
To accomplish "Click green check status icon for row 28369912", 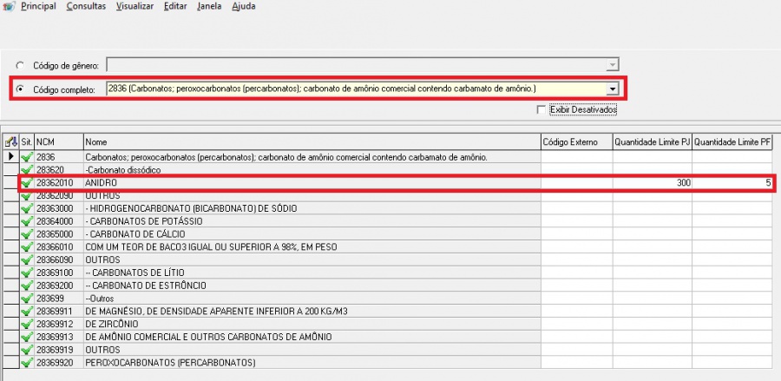I will [x=27, y=325].
